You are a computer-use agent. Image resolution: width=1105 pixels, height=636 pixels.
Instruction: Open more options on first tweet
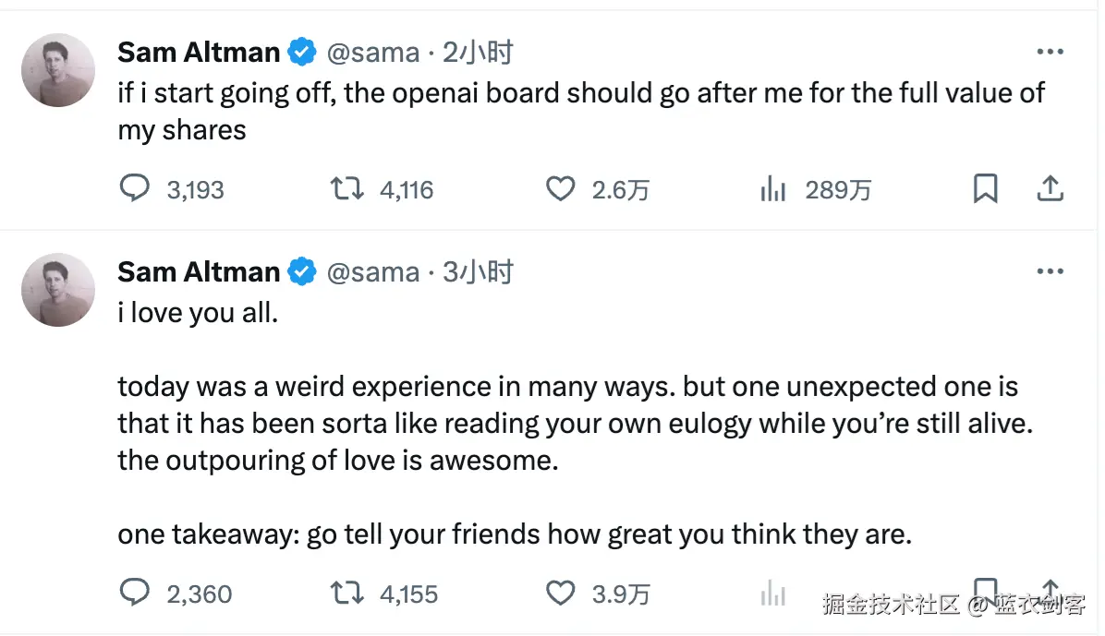1050,53
